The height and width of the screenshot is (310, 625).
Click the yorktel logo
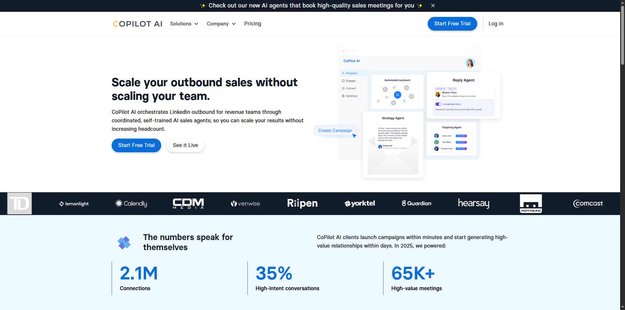click(x=360, y=203)
